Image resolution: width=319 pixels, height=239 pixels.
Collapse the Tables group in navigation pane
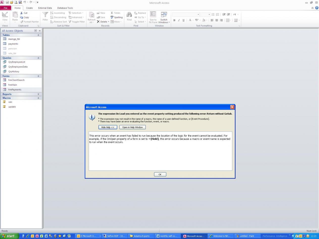38,35
